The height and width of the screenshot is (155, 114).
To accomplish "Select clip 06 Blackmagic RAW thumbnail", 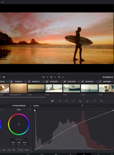I will click(18, 88).
